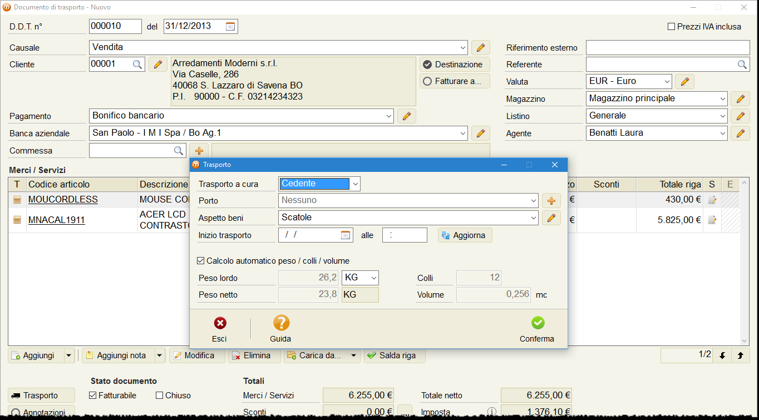Open the Valuta EUR - Euro dropdown

(667, 82)
